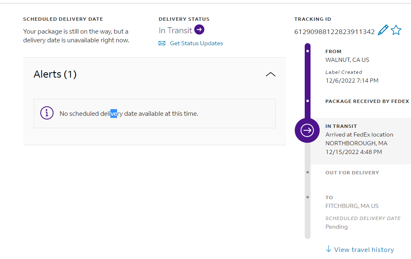Click the Out for Delivery timeline dot
411x259 pixels.
pos(308,172)
